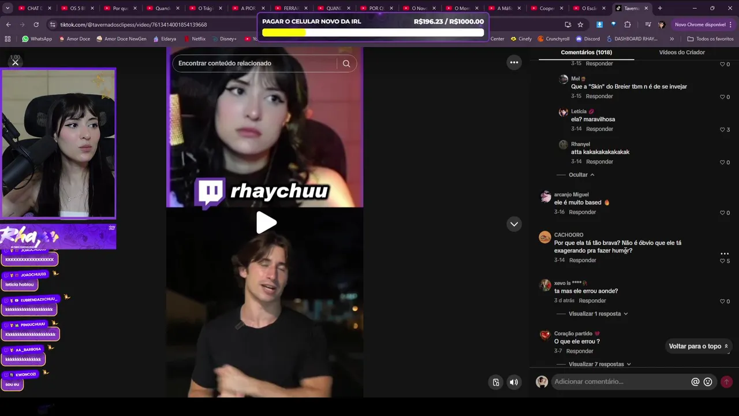Open more options dots on CACHOORO comment
The width and height of the screenshot is (739, 416).
coord(725,254)
